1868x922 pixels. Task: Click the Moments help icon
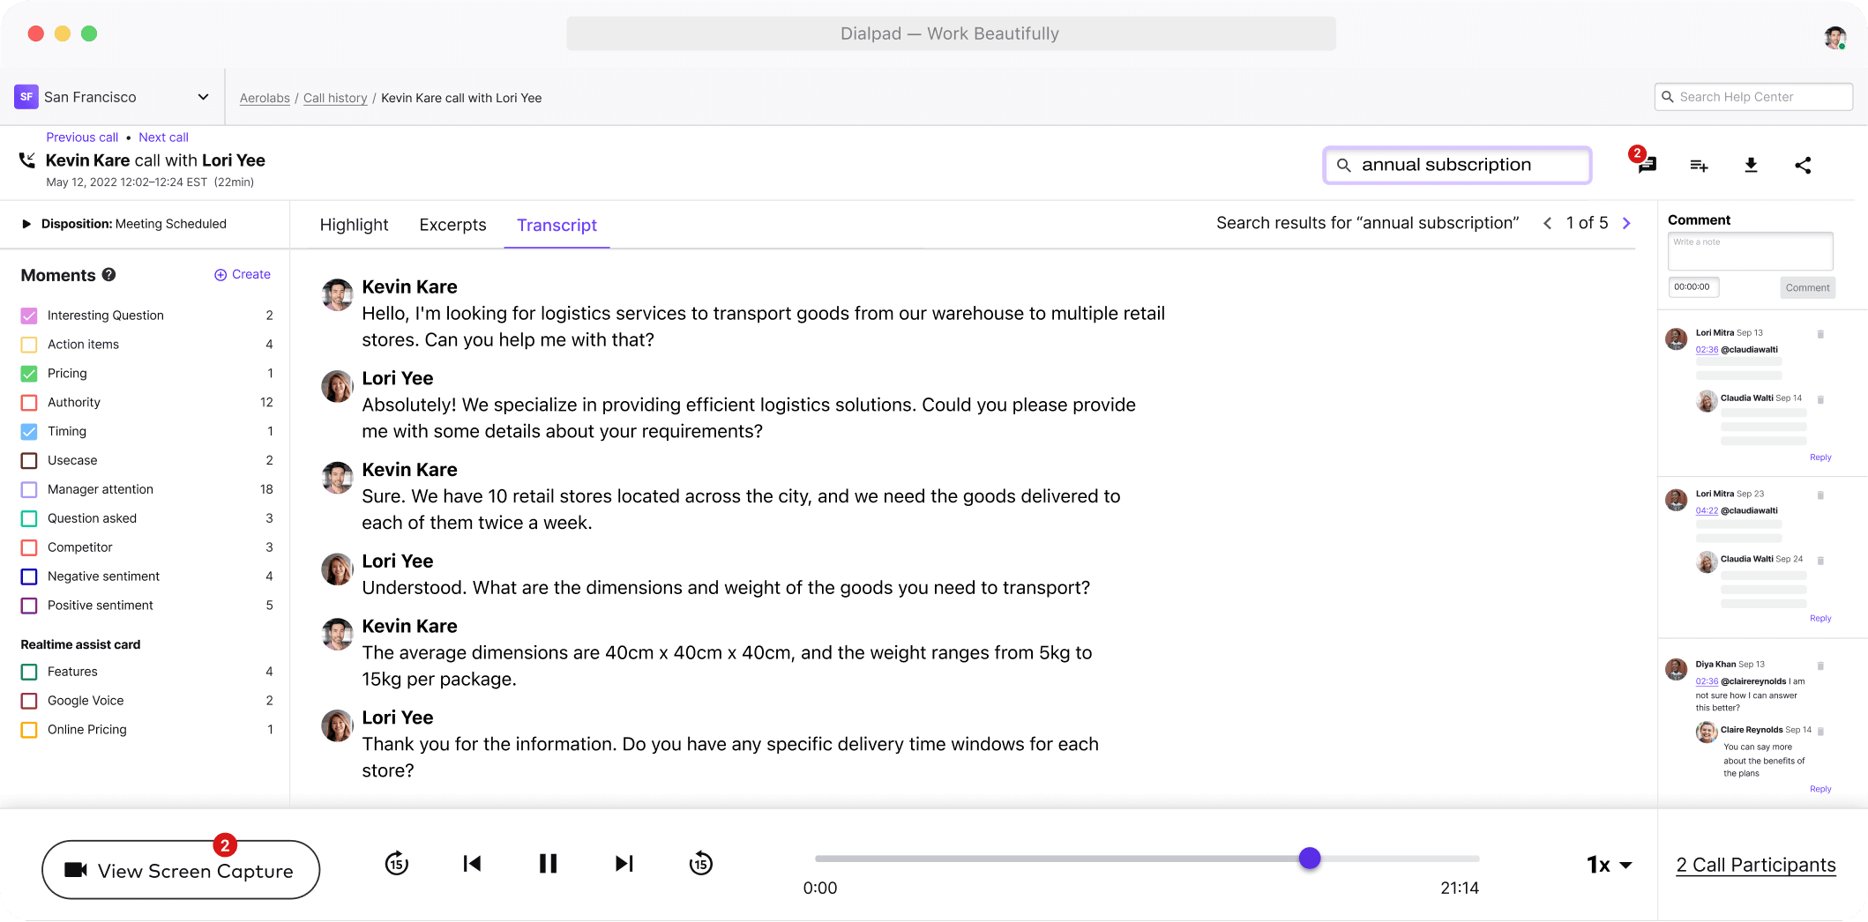tap(108, 275)
